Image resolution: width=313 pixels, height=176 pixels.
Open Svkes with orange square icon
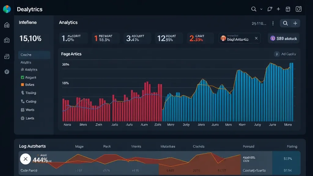28,85
